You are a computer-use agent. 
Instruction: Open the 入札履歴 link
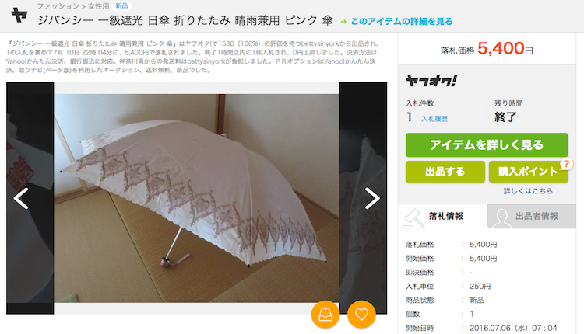434,119
